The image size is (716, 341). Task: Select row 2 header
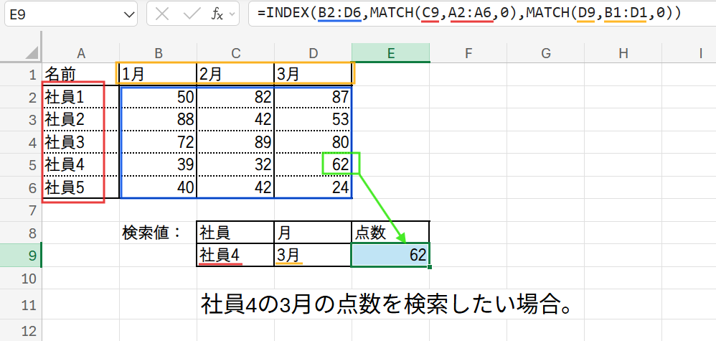click(x=21, y=97)
